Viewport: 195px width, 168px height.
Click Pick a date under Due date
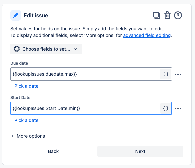26,86
